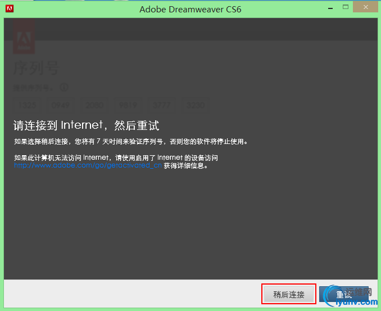Click the line 如果此计算机无法访问 Internet

coord(116,158)
